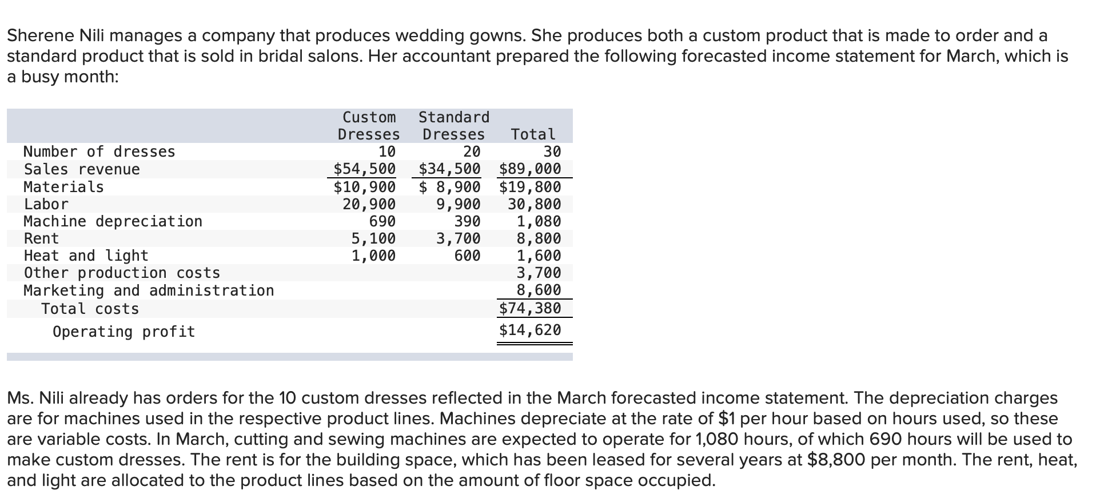The image size is (1116, 502).
Task: Select total rent value 8,800
Action: [539, 238]
